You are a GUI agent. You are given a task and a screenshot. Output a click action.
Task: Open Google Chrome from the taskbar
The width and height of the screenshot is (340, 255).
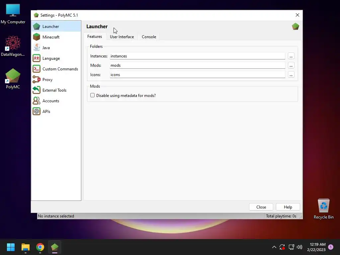[40, 247]
